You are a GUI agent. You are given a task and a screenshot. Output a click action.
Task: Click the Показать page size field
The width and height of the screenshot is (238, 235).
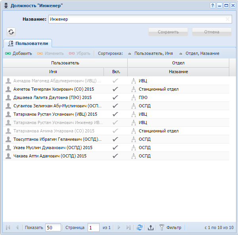tap(53, 227)
